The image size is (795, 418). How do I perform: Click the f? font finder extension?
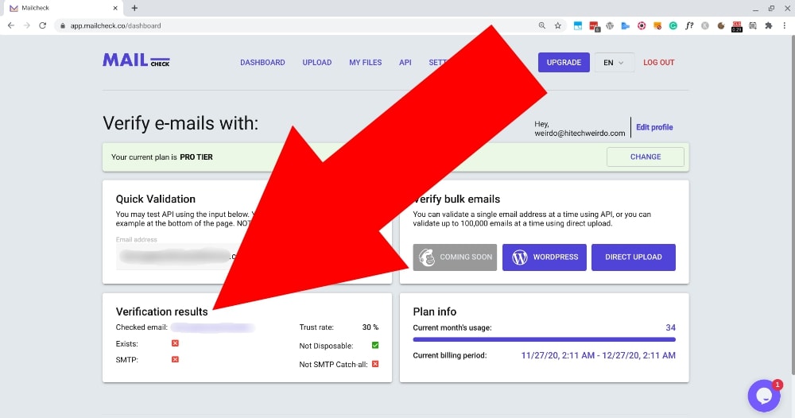click(689, 26)
